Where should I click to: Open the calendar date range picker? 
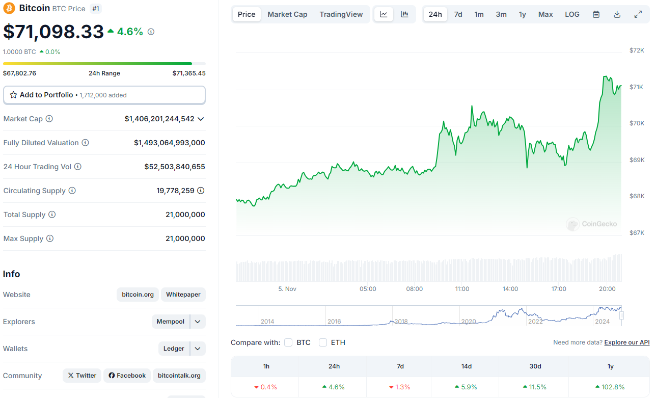coord(596,14)
